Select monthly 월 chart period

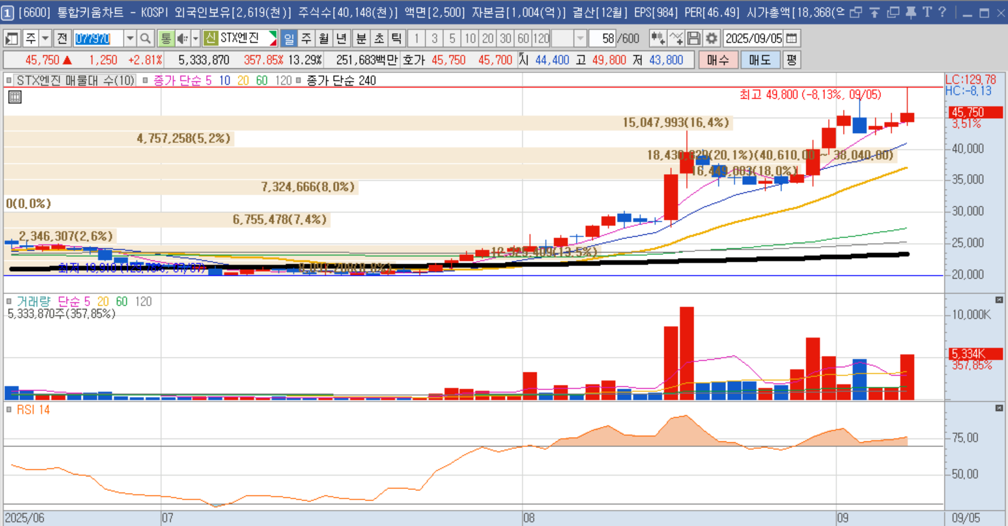tap(324, 39)
